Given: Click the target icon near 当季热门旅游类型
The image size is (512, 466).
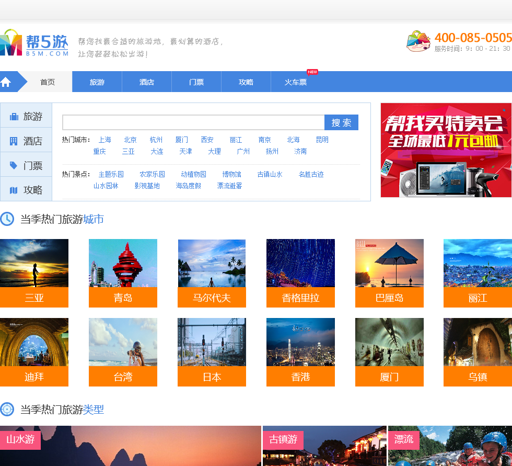Looking at the screenshot, I should [7, 409].
